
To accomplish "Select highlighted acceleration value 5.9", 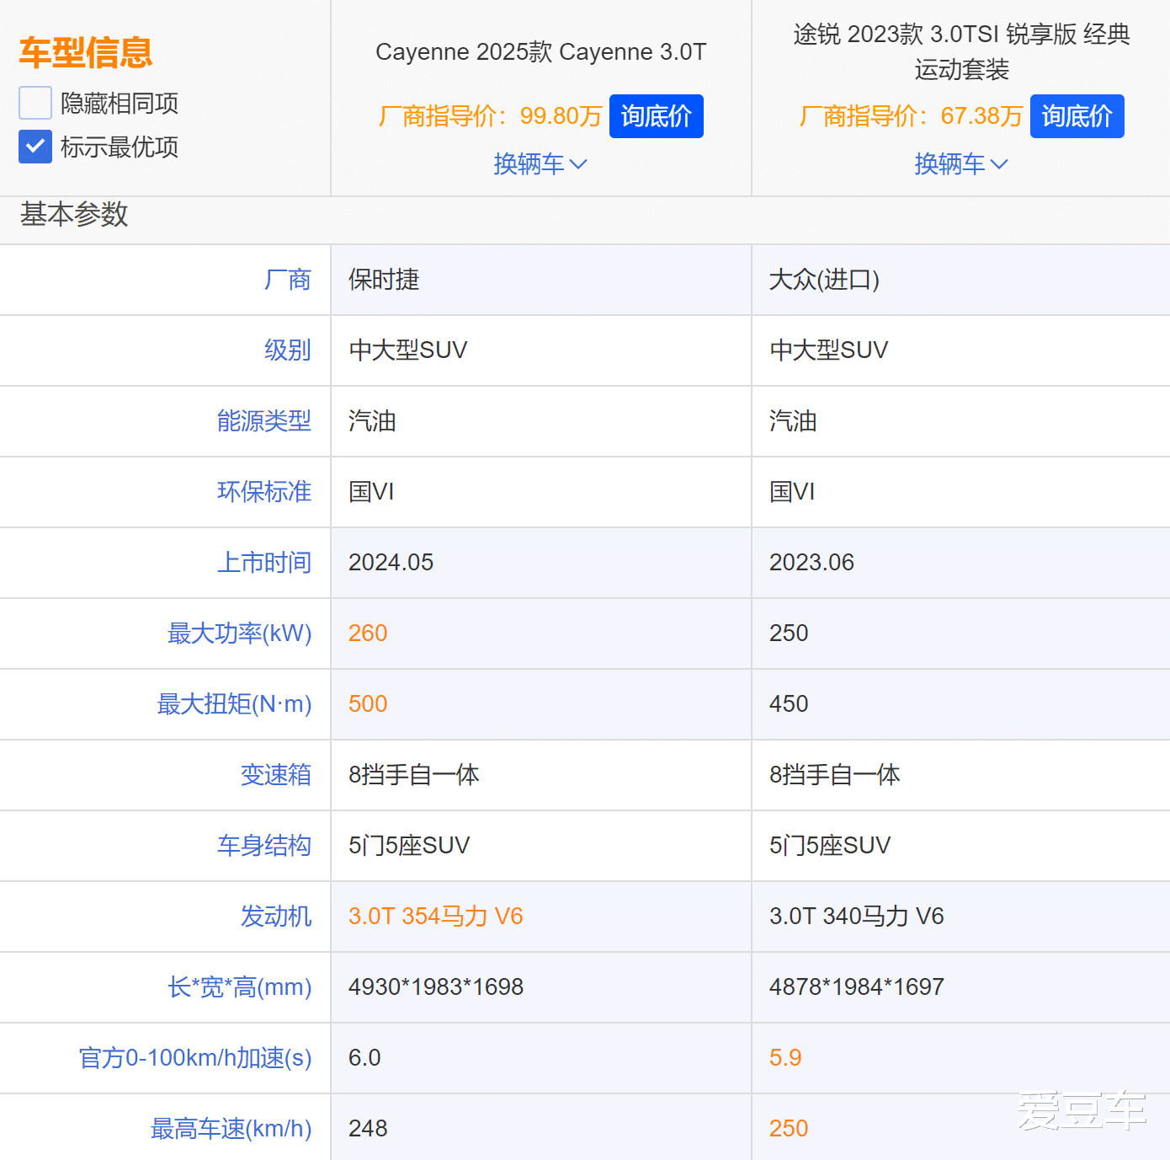I will pyautogui.click(x=785, y=1058).
